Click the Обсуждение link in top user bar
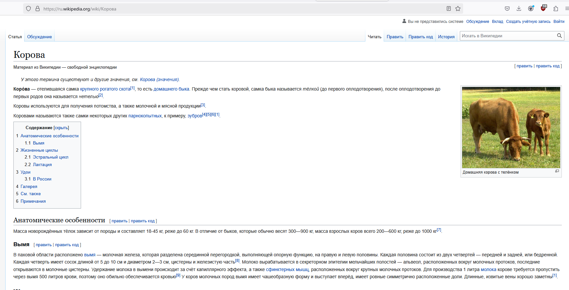569x290 pixels. pyautogui.click(x=477, y=22)
